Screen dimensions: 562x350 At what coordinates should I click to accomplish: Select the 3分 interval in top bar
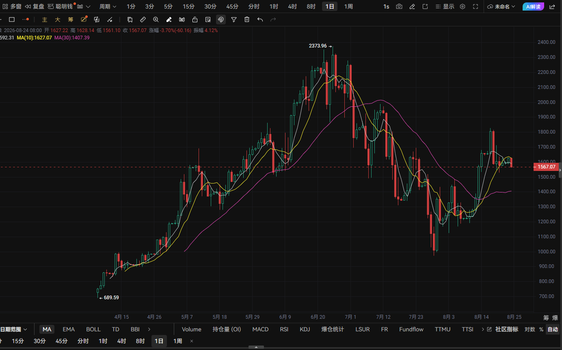[150, 6]
